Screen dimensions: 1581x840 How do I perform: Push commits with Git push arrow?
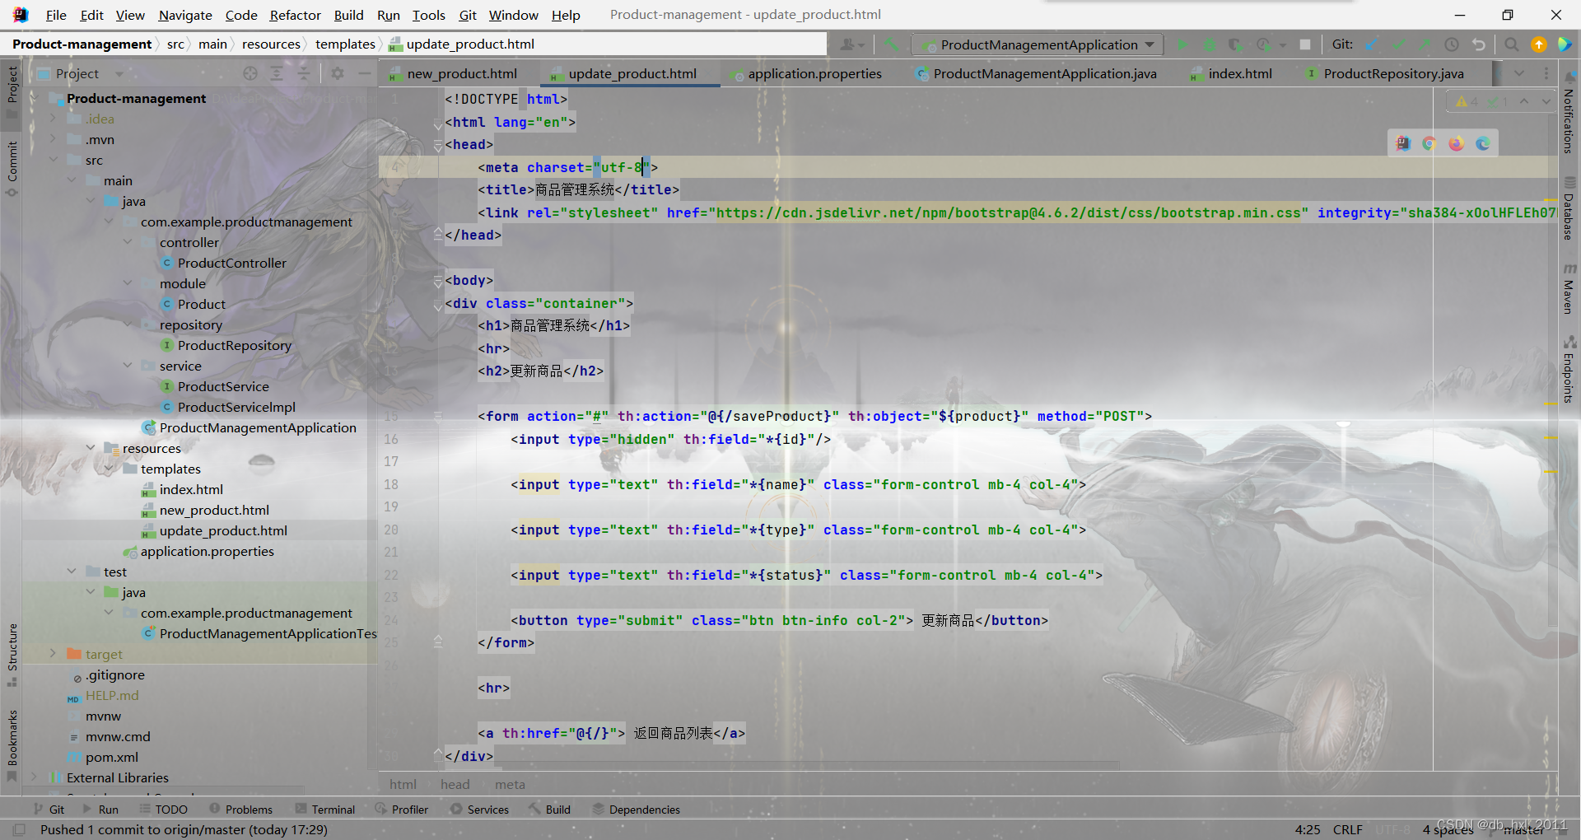coord(1425,44)
